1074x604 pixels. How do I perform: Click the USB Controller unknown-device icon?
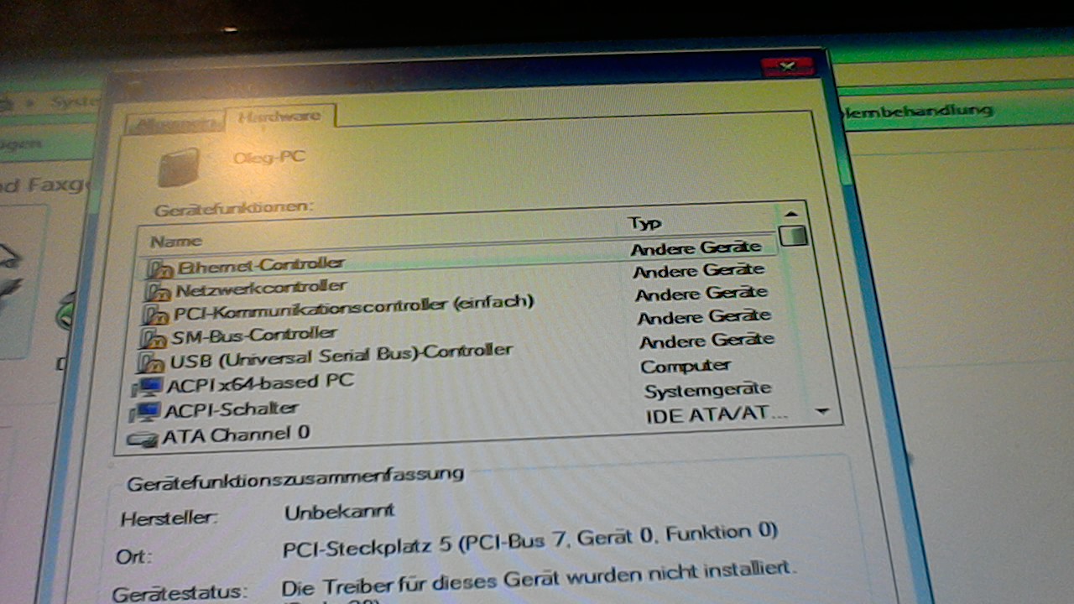coord(150,363)
